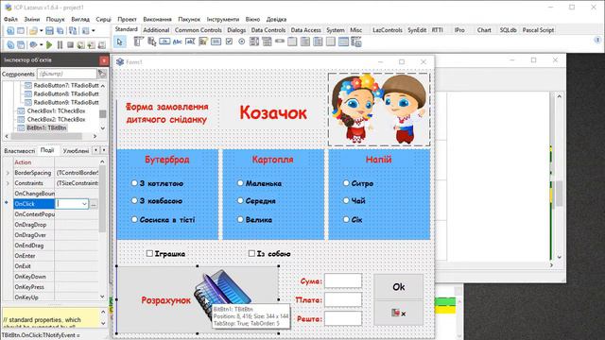Pick the TScrollBar component in palette
605x340 pixels.
pyautogui.click(x=280, y=42)
